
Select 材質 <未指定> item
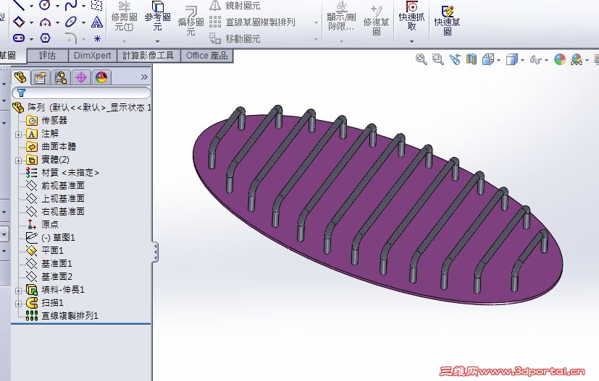pyautogui.click(x=70, y=172)
